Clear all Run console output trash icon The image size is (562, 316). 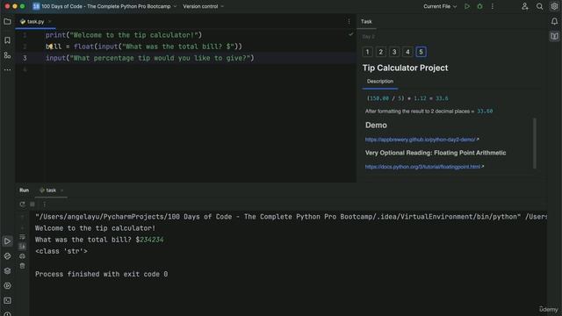pos(22,266)
